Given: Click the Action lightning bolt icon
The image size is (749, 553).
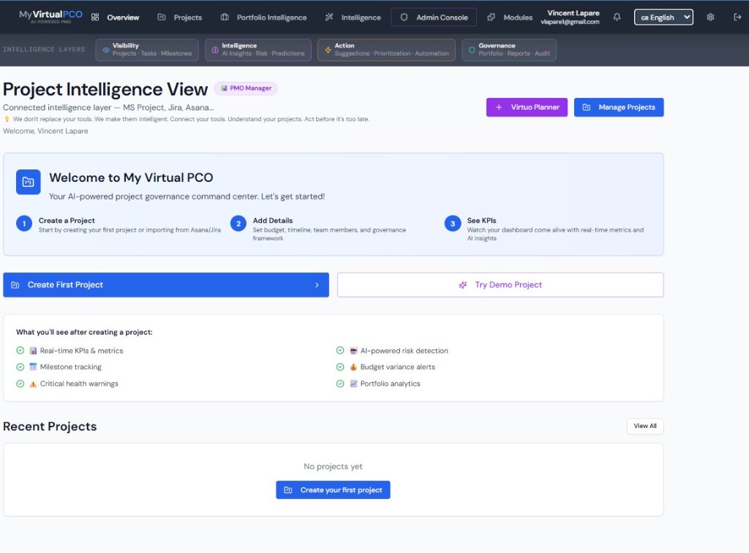Looking at the screenshot, I should 328,50.
